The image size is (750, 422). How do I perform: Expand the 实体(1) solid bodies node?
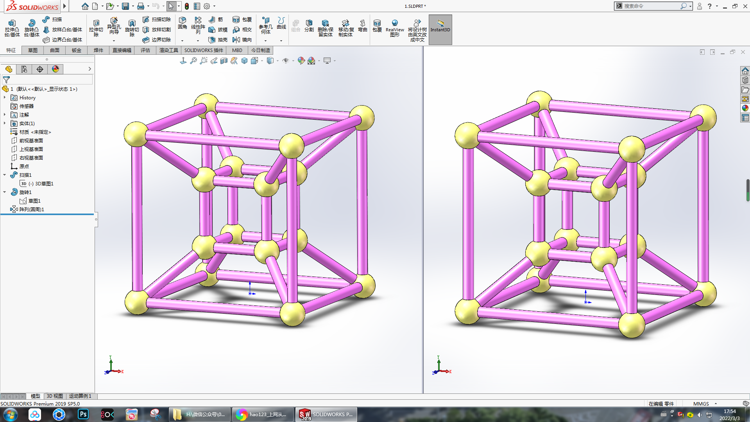(x=5, y=123)
